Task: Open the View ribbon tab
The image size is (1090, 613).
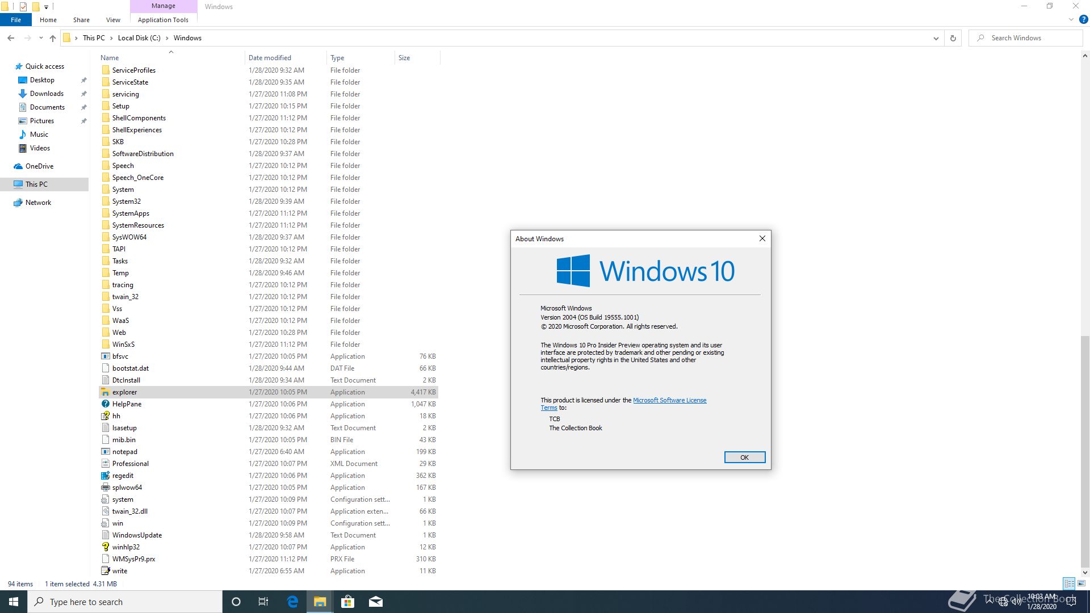Action: [113, 19]
